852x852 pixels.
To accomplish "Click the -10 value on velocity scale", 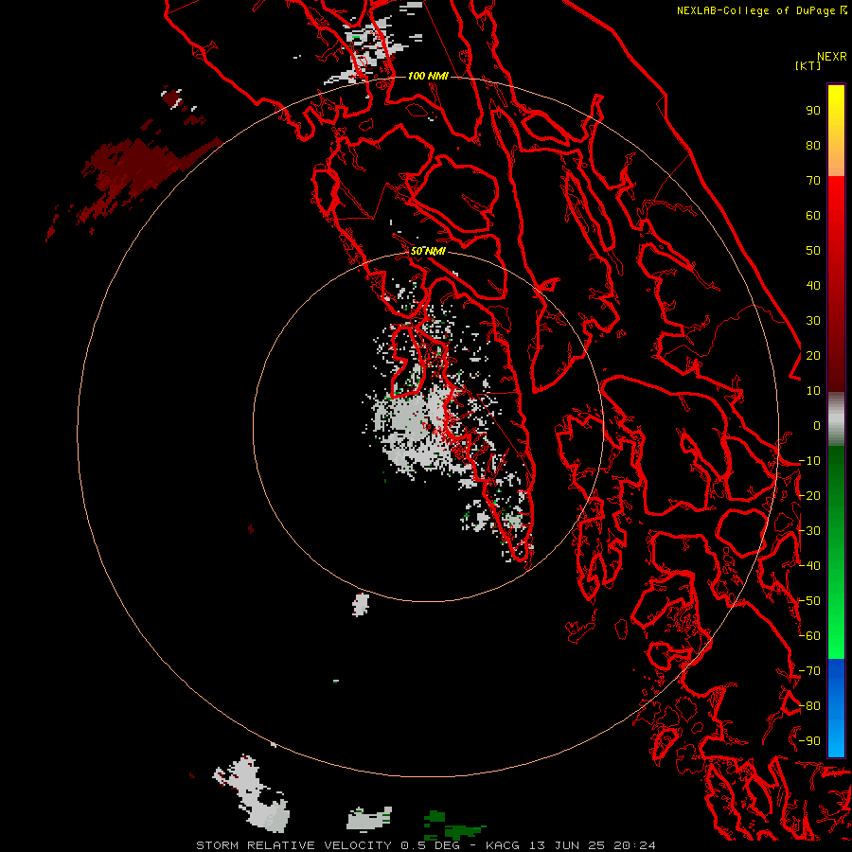I will click(809, 461).
